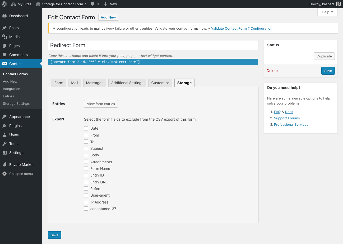Follow the Validate Contact Form 7 Configuration link
Image resolution: width=343 pixels, height=244 pixels.
pos(242,28)
